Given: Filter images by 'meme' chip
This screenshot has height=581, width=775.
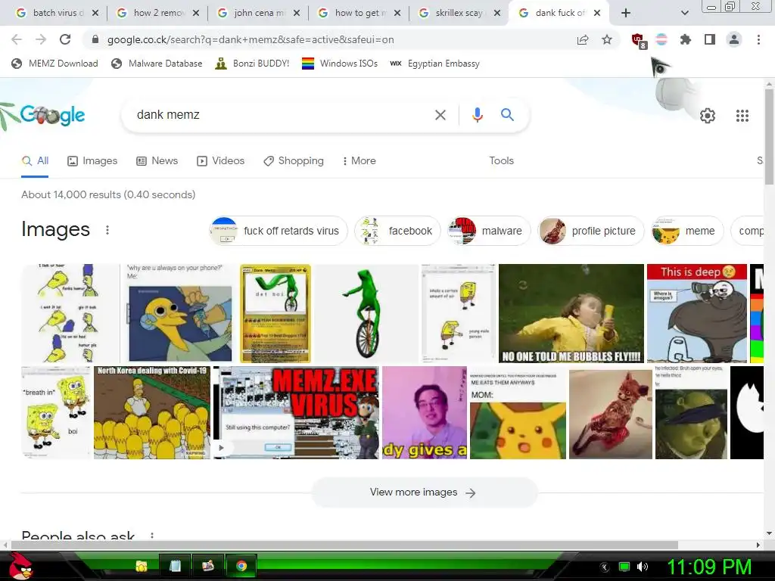Looking at the screenshot, I should click(x=687, y=231).
